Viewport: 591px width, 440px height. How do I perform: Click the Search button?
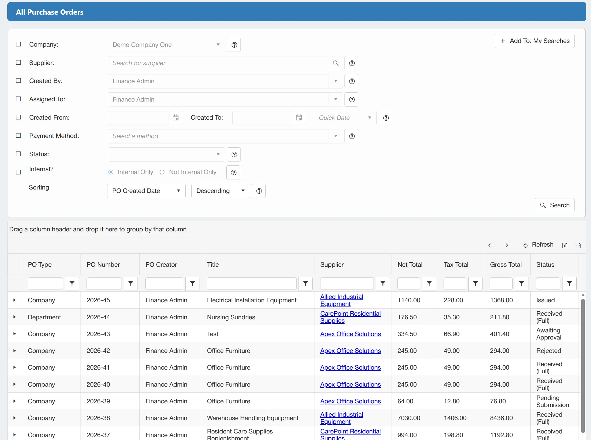[x=555, y=205]
